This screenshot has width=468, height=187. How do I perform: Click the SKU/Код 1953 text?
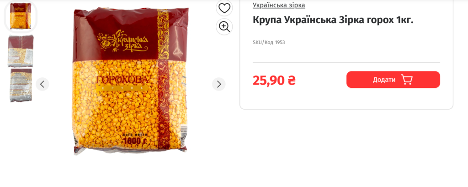(x=269, y=42)
